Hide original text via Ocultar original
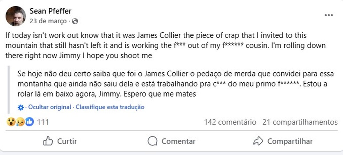343x155 pixels. click(x=49, y=107)
